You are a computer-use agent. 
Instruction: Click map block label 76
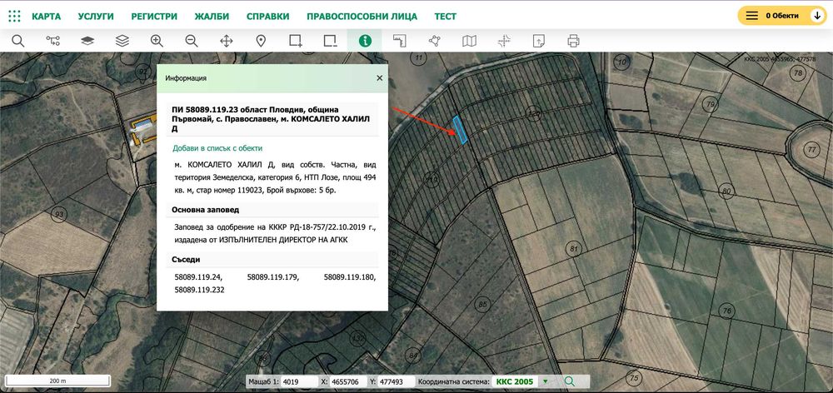point(727,310)
